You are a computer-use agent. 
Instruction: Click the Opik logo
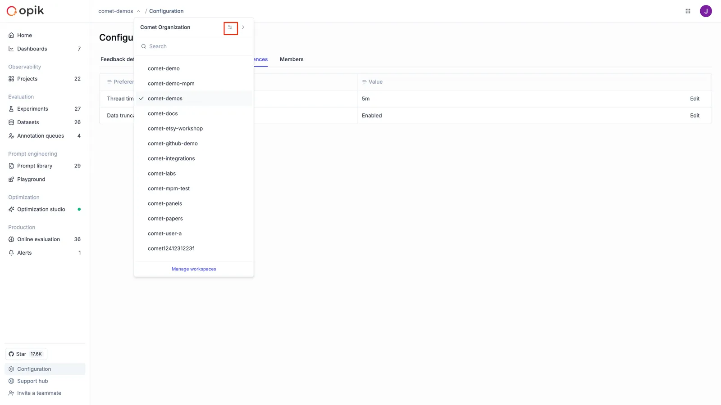[25, 11]
